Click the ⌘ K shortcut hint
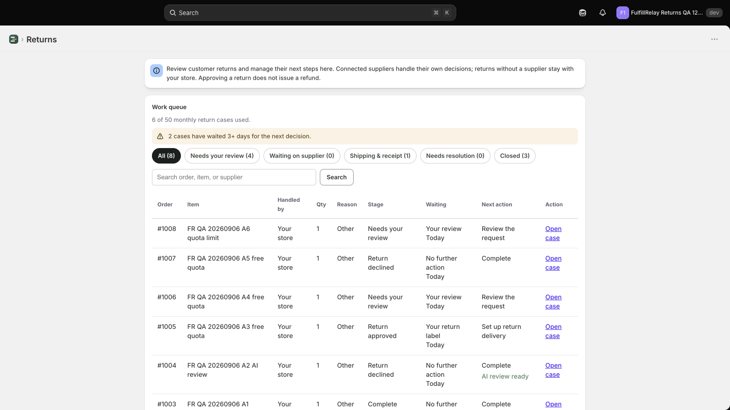 tap(442, 13)
